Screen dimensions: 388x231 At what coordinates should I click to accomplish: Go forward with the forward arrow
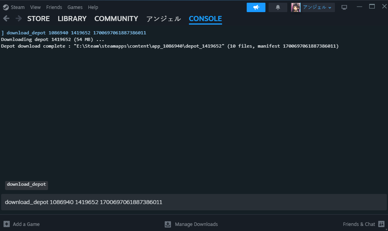(19, 19)
